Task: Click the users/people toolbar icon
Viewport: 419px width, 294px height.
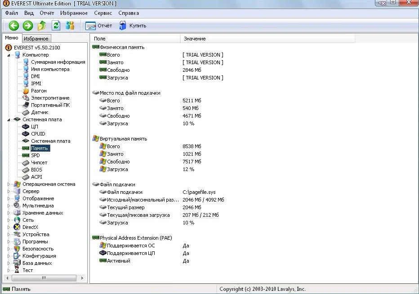Action: point(70,26)
